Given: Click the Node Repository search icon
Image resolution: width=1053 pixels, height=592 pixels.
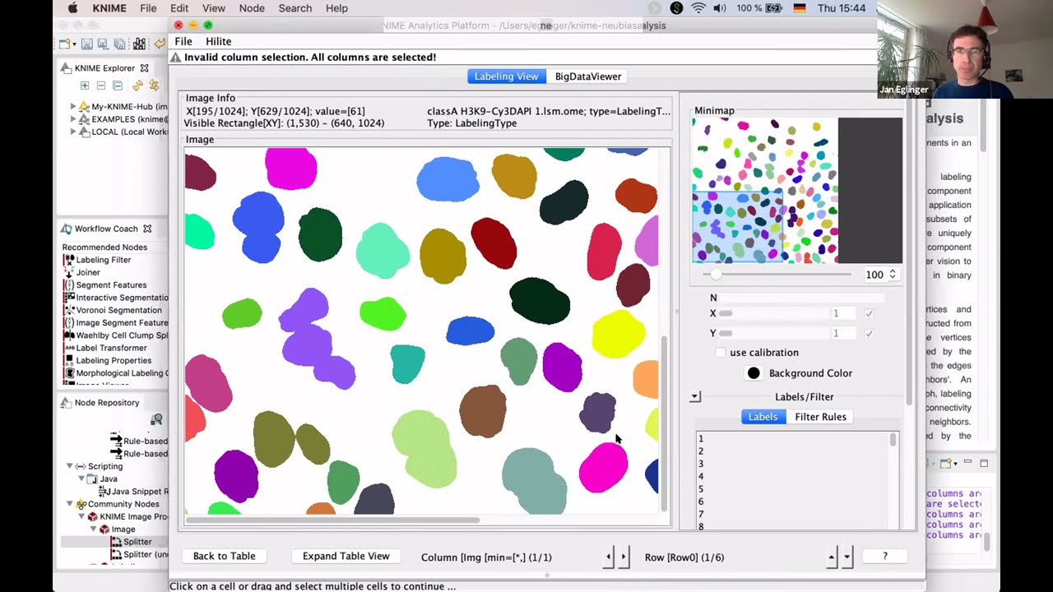Looking at the screenshot, I should 157,420.
